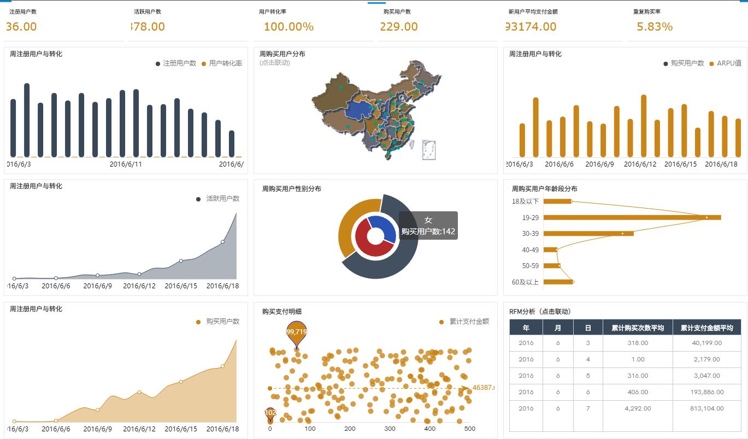Click the 318.00 cell in RFM table
The image size is (748, 439).
click(638, 343)
